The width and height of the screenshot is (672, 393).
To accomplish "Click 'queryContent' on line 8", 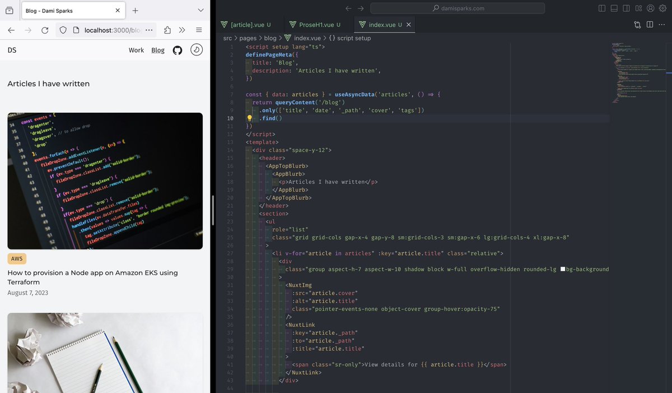I will (x=295, y=102).
